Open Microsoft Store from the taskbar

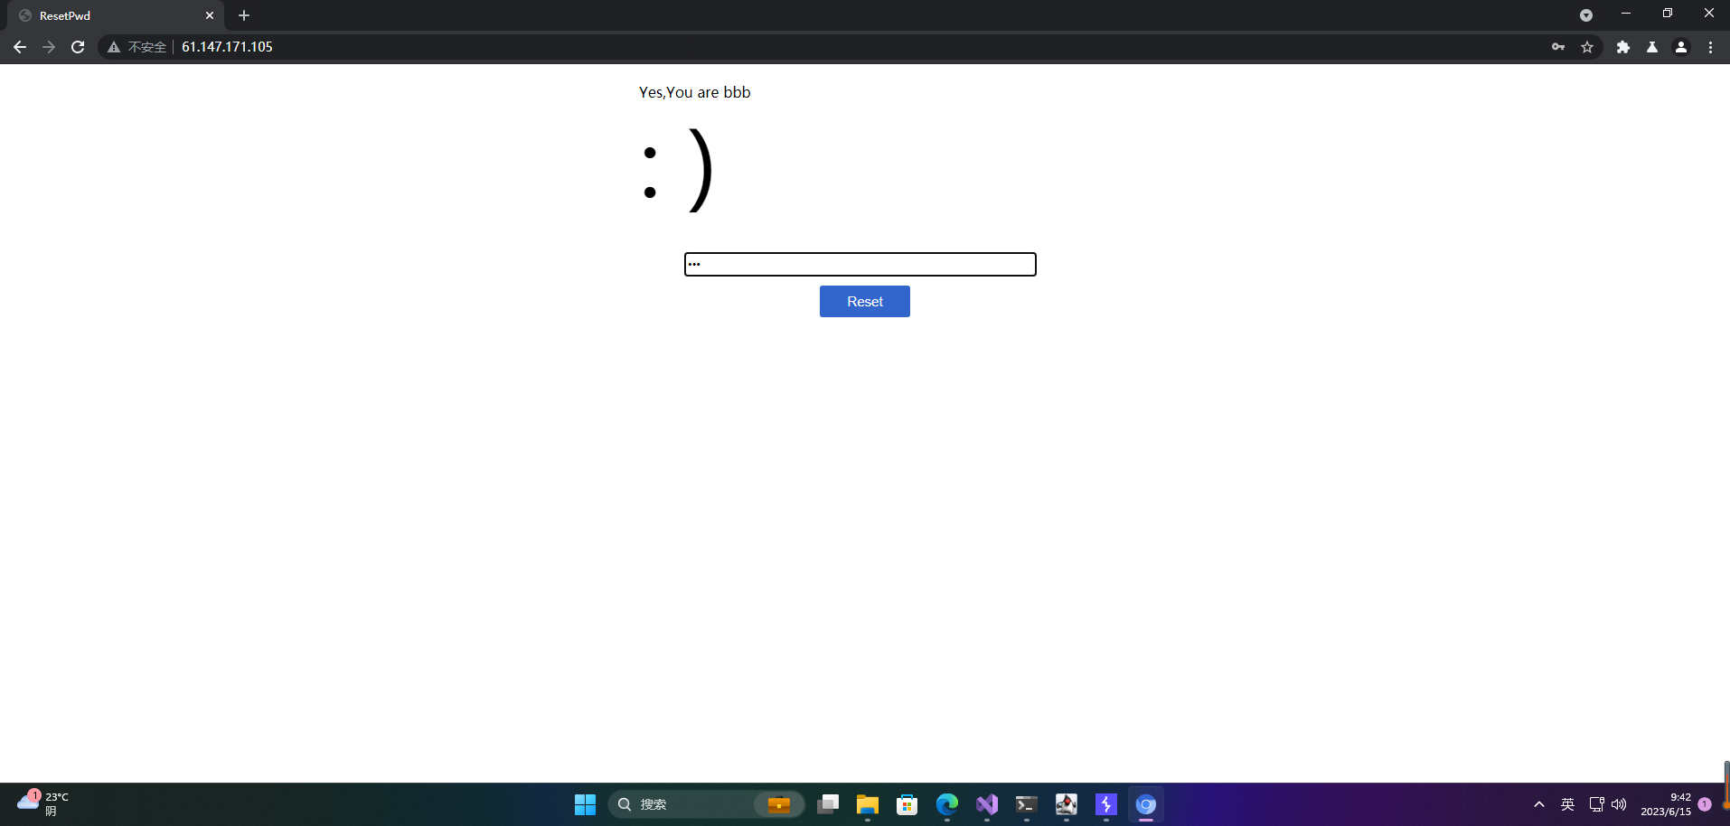tap(907, 804)
